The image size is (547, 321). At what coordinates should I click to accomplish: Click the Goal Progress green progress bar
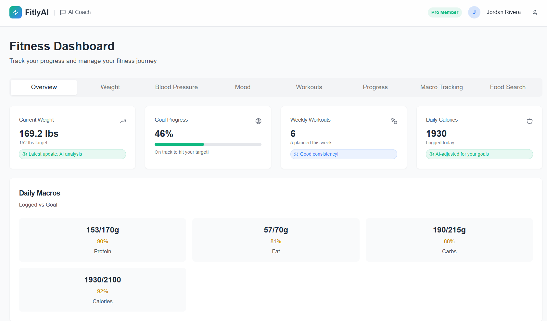click(179, 144)
